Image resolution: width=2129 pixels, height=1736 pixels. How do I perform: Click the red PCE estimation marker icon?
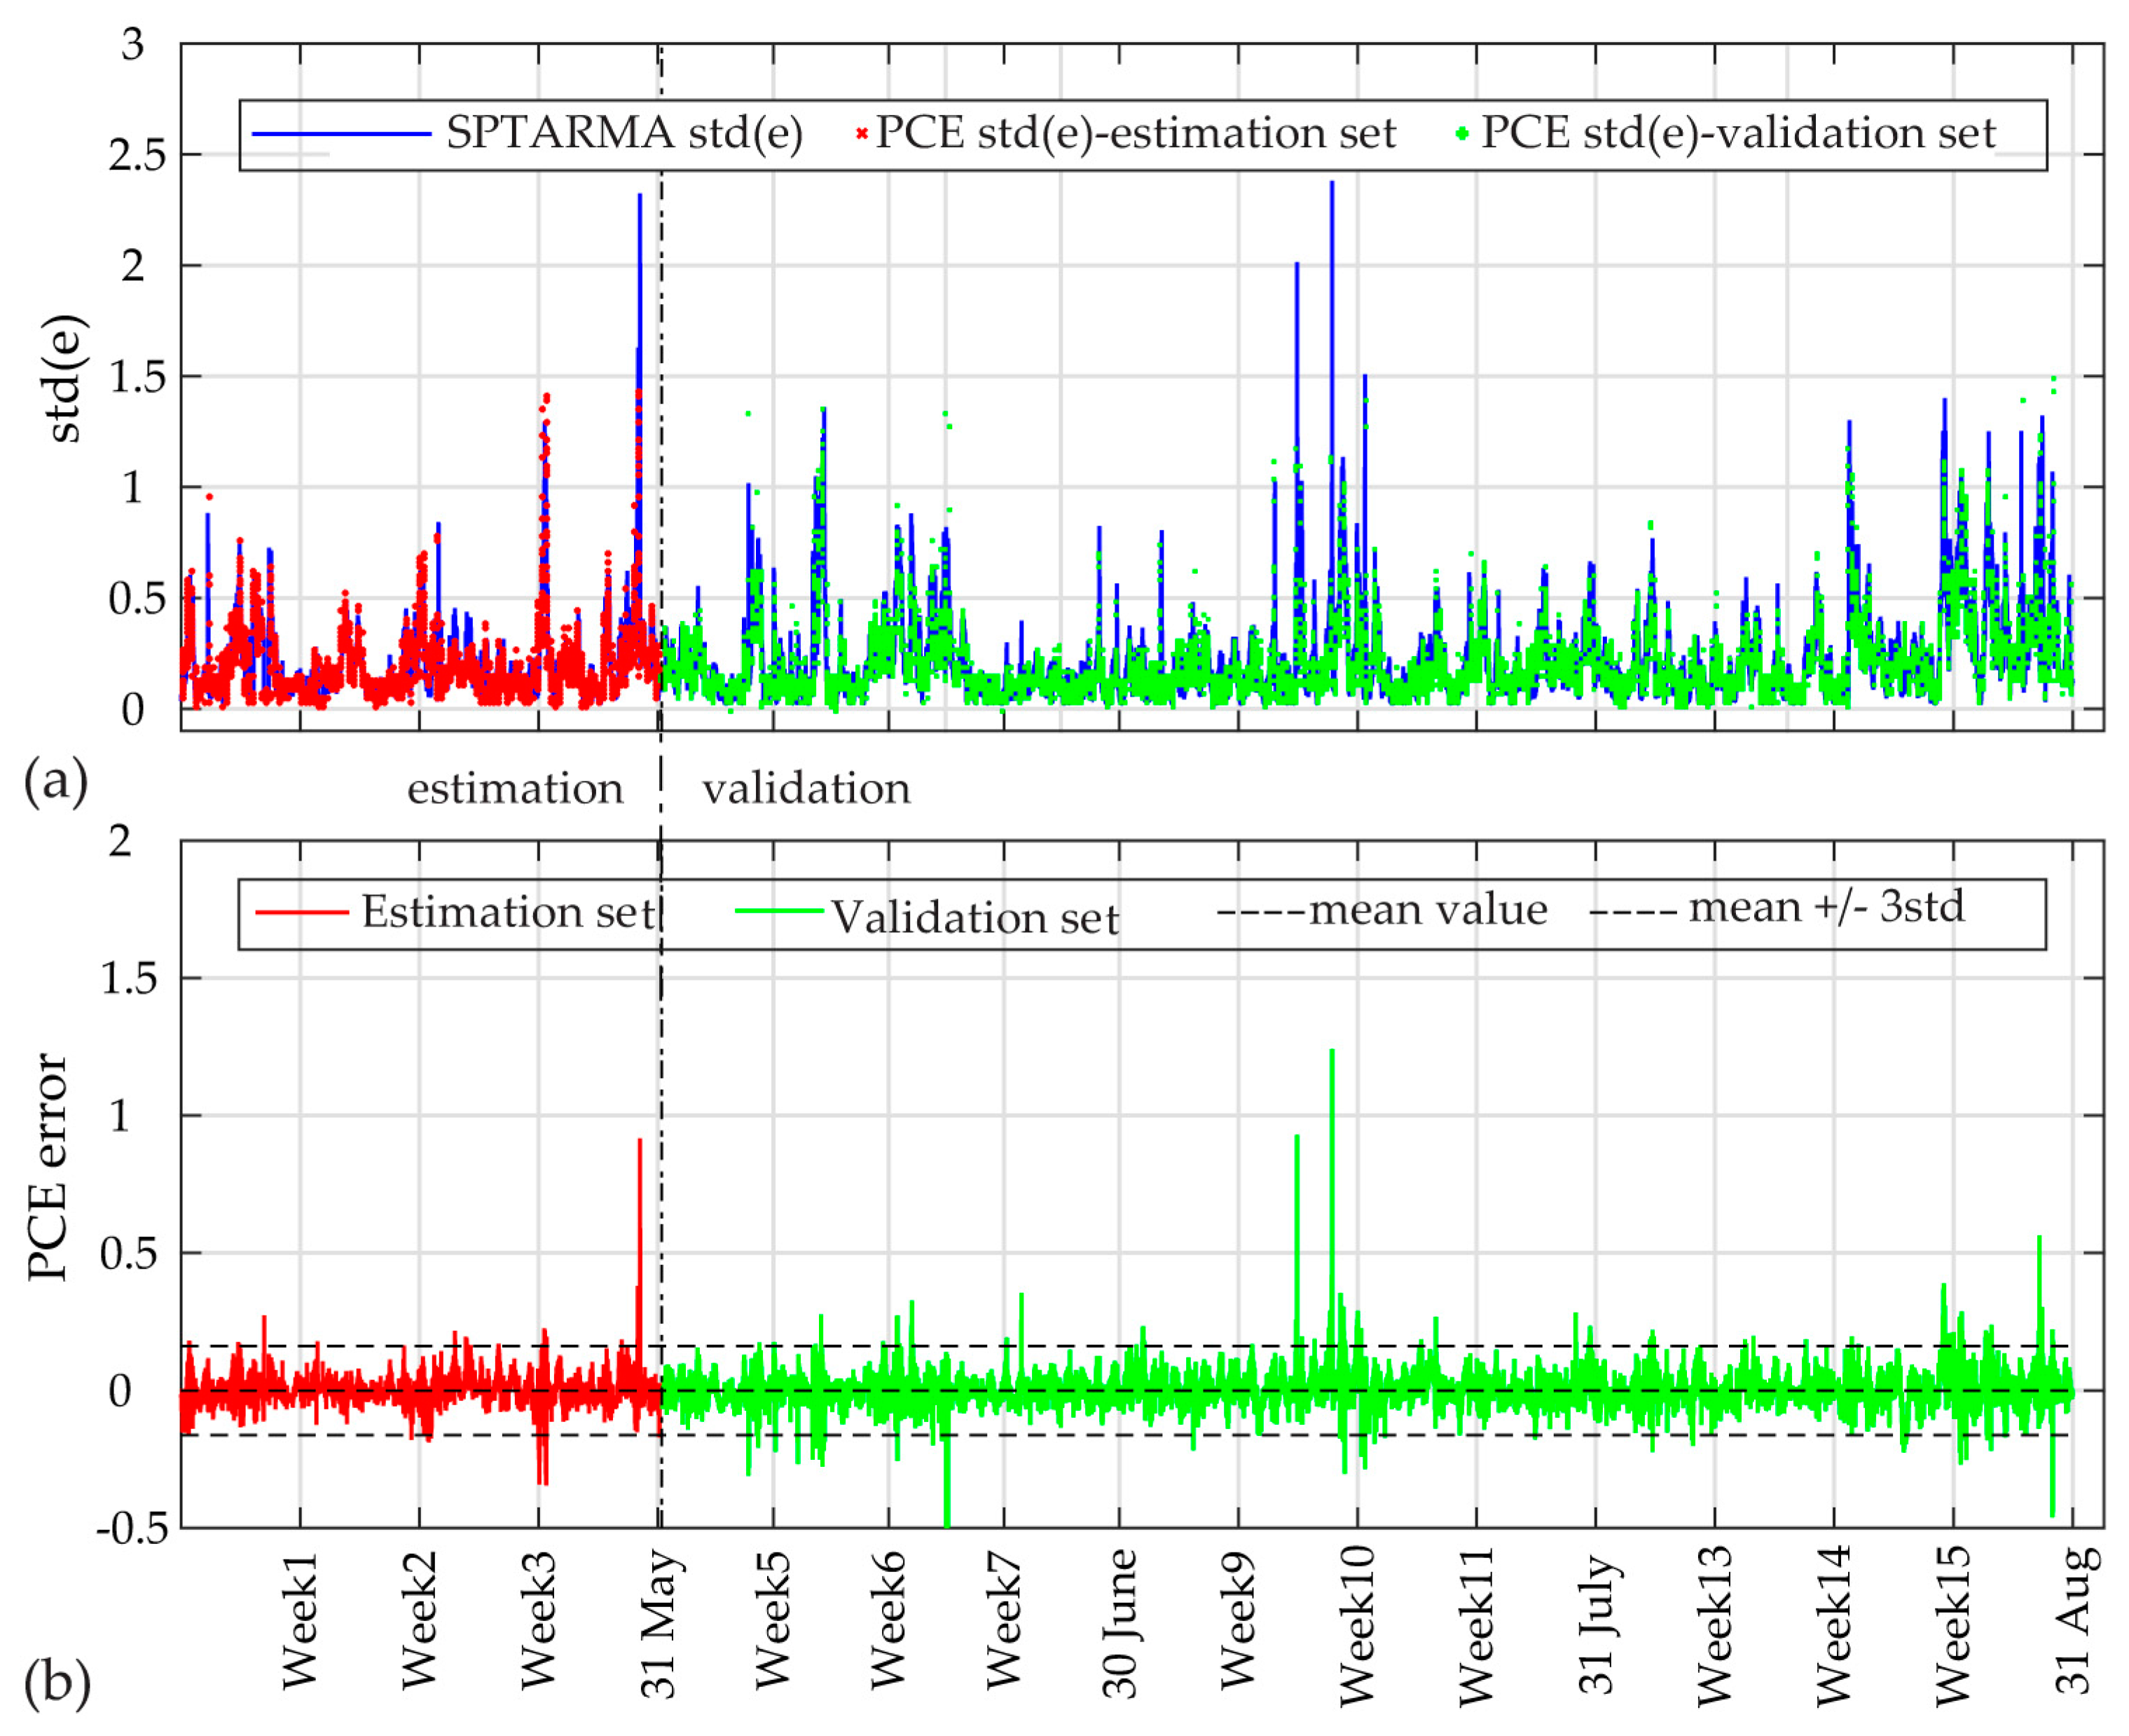point(862,134)
